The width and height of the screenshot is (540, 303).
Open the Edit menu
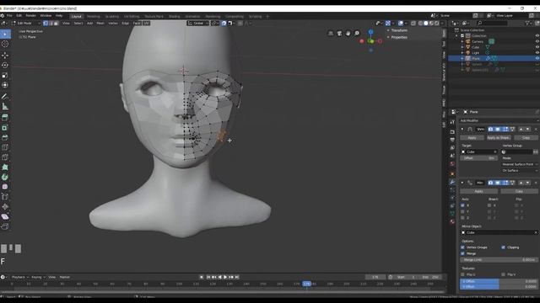click(x=19, y=15)
